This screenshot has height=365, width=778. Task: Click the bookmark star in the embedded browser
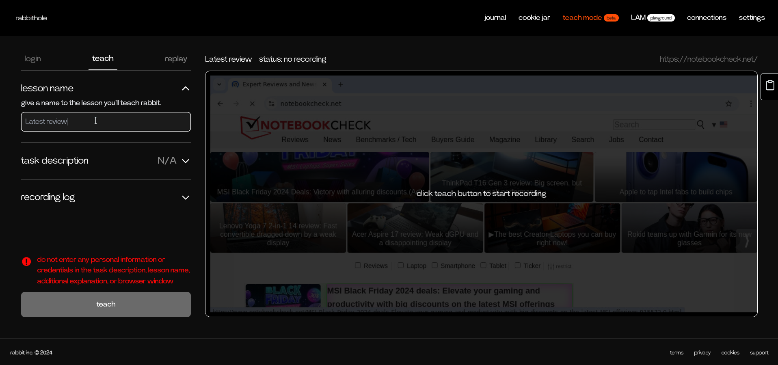(729, 104)
